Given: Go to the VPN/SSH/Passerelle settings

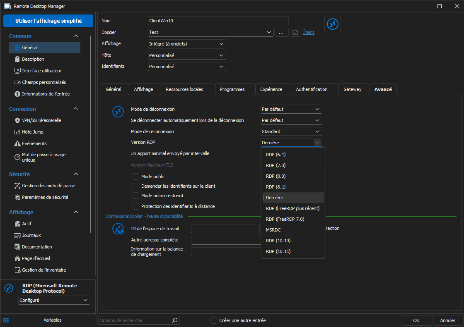Looking at the screenshot, I should point(41,120).
